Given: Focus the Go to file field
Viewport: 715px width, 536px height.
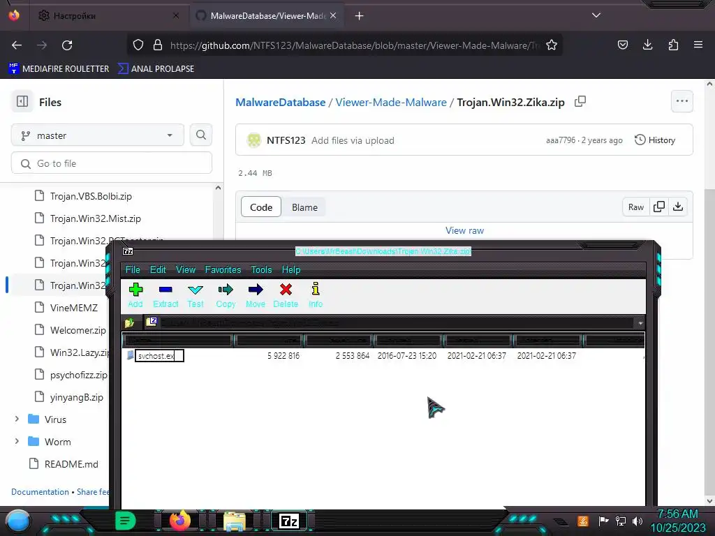Looking at the screenshot, I should 112,163.
